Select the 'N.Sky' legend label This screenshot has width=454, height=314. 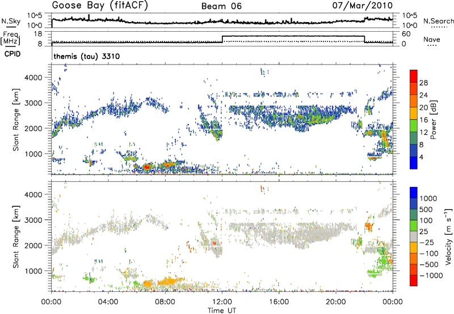tap(11, 21)
